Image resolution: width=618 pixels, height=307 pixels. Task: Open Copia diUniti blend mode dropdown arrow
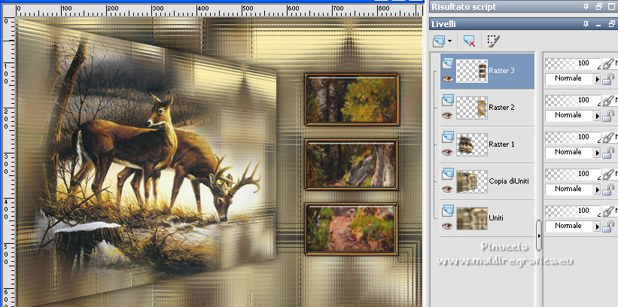[598, 190]
